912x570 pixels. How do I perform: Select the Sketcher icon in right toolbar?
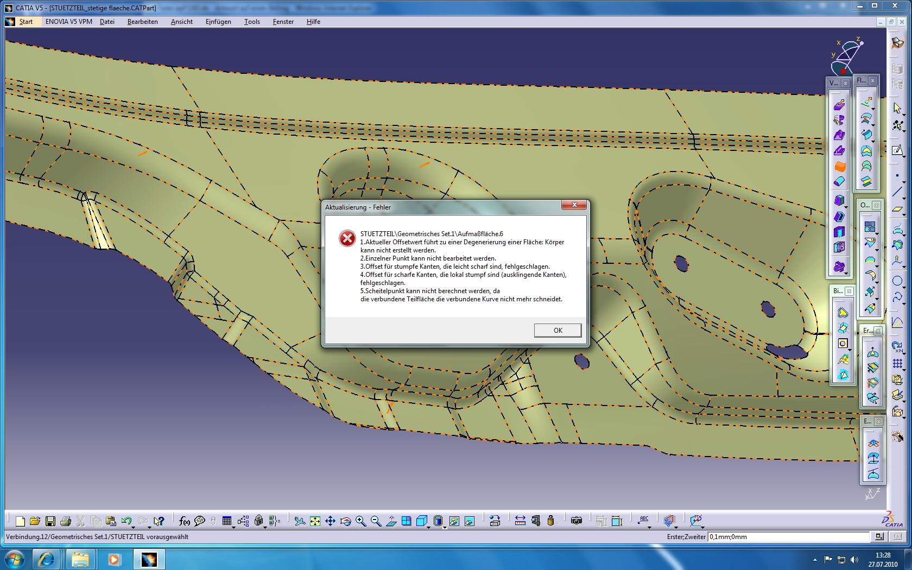[x=897, y=150]
